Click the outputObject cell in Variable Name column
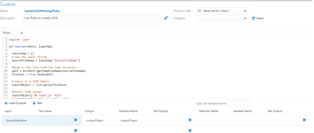Viewport: 314px width, 133px height. (129, 120)
